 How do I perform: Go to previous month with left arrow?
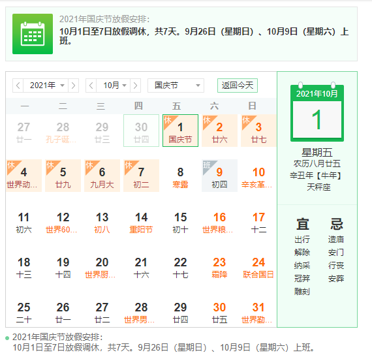pyautogui.click(x=91, y=86)
